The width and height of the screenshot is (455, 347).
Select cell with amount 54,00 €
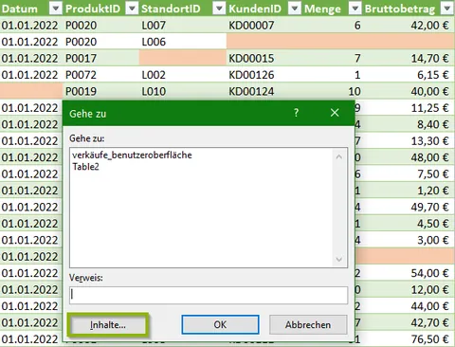[x=409, y=273]
